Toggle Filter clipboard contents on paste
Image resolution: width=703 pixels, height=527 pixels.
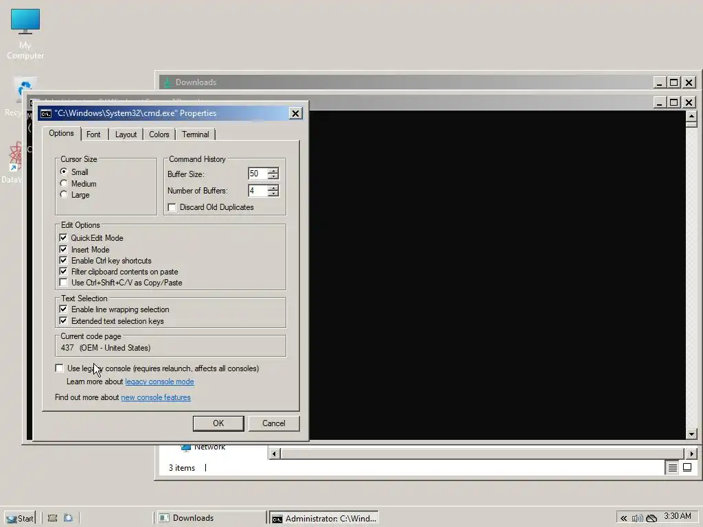click(63, 272)
